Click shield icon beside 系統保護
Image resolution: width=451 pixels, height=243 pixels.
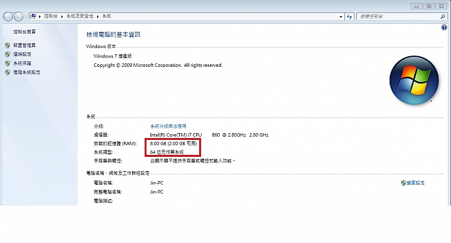click(x=8, y=63)
